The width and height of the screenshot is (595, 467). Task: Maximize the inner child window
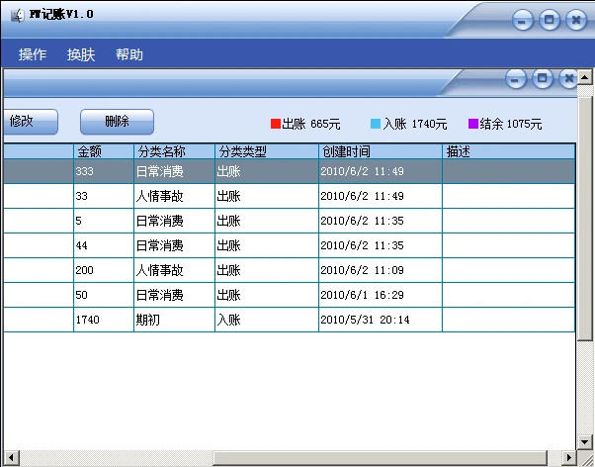point(543,79)
